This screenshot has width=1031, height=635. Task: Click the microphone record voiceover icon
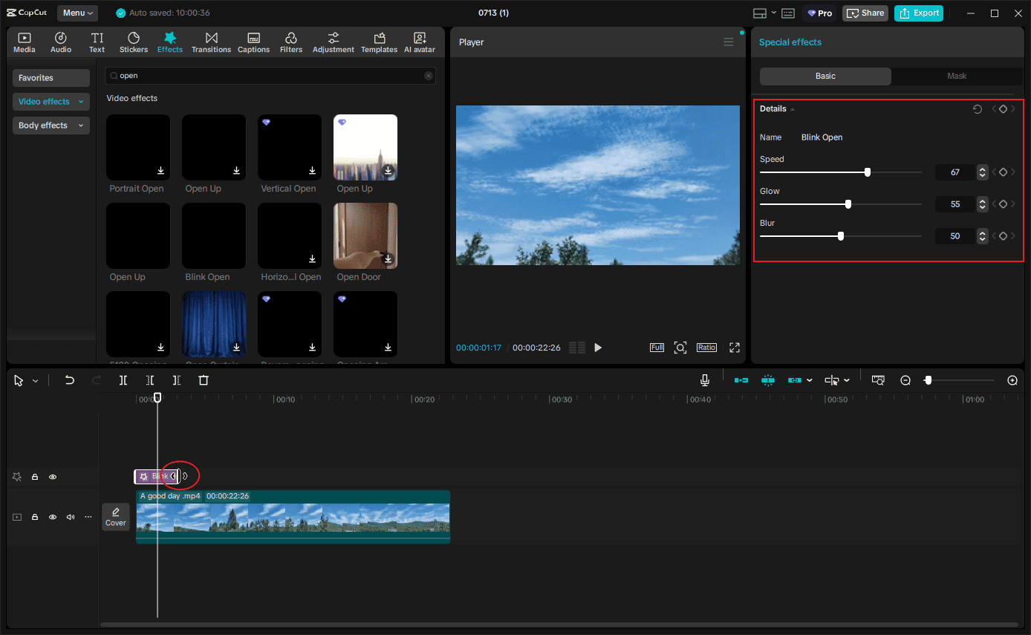click(x=705, y=380)
